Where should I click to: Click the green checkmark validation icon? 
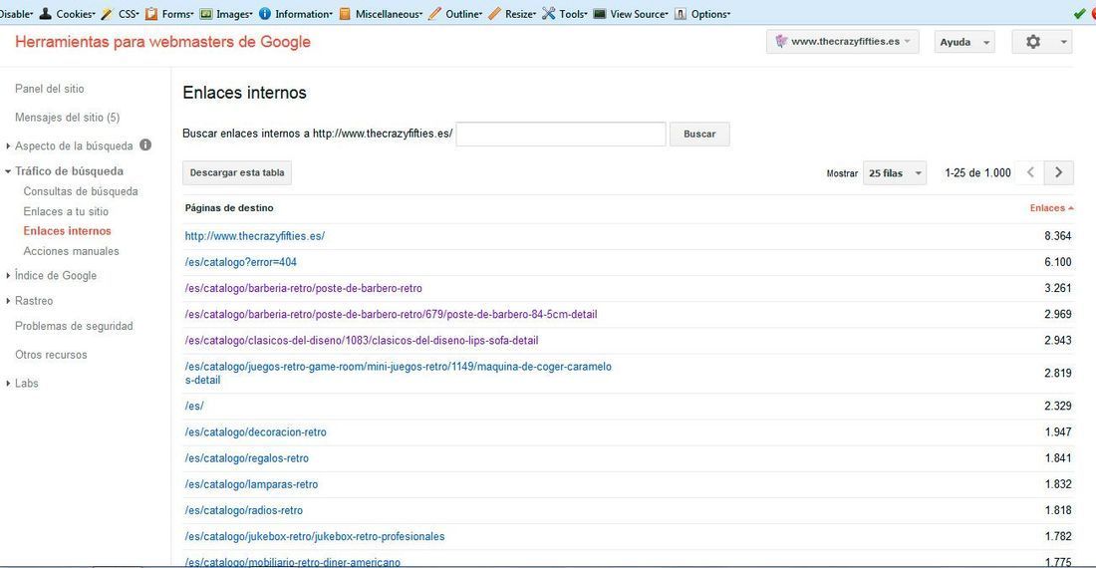pyautogui.click(x=1079, y=14)
